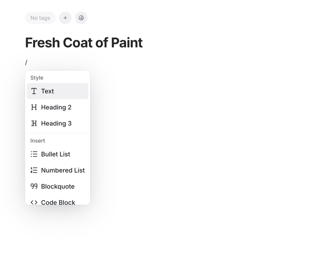
Task: Choose "Code Block" under Insert
Action: [58, 202]
